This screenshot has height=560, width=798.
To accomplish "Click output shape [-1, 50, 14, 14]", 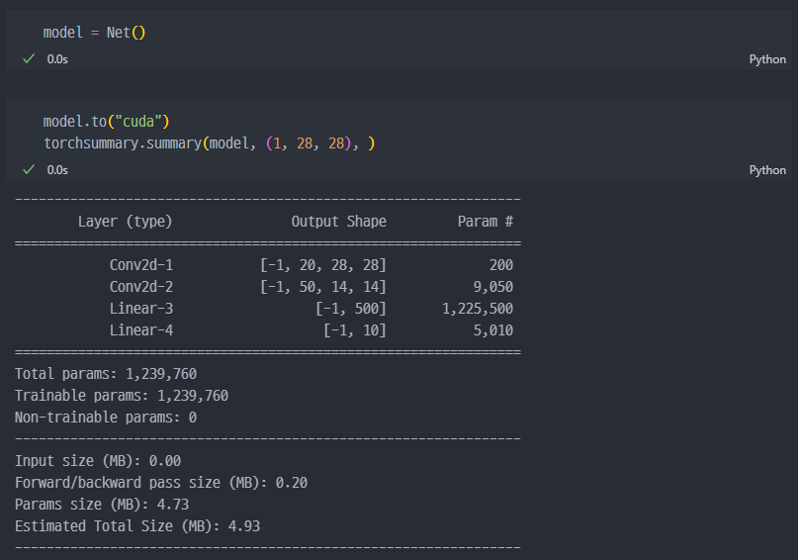I will click(x=323, y=287).
